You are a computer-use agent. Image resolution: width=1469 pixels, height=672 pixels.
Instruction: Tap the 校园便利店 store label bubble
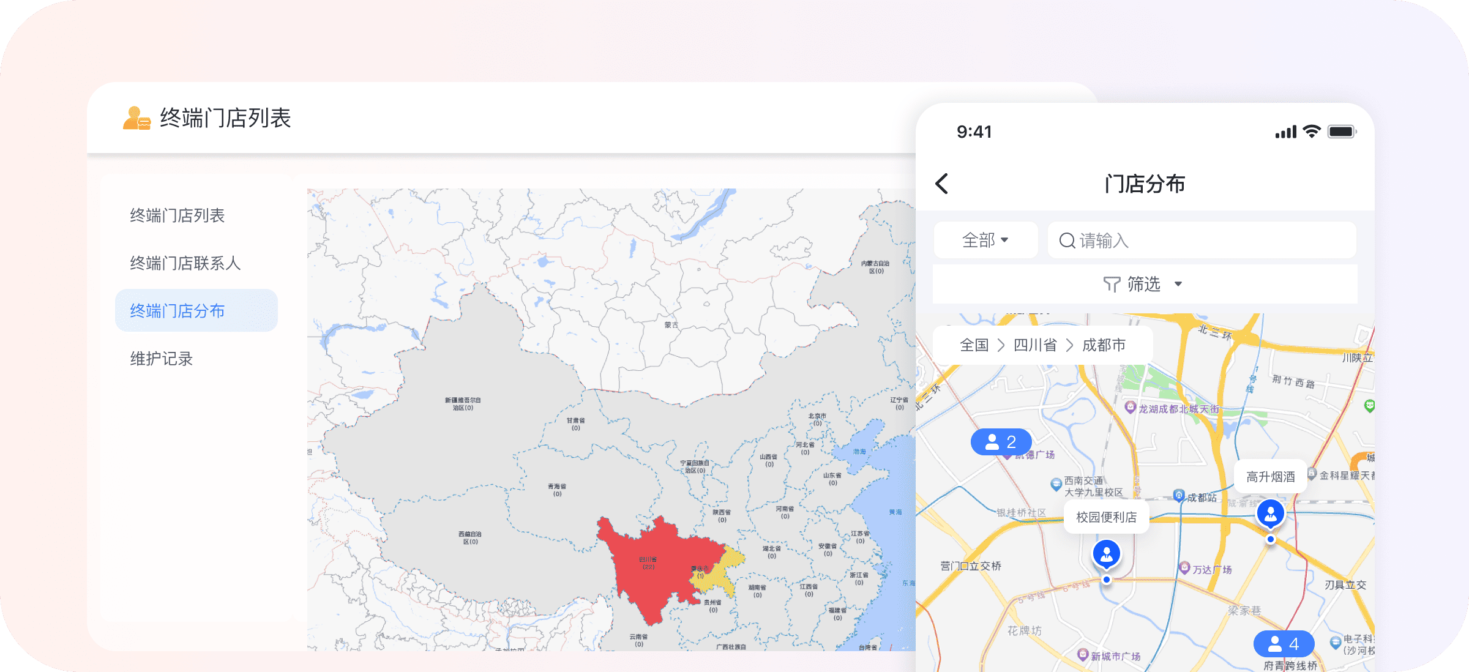pos(1107,517)
